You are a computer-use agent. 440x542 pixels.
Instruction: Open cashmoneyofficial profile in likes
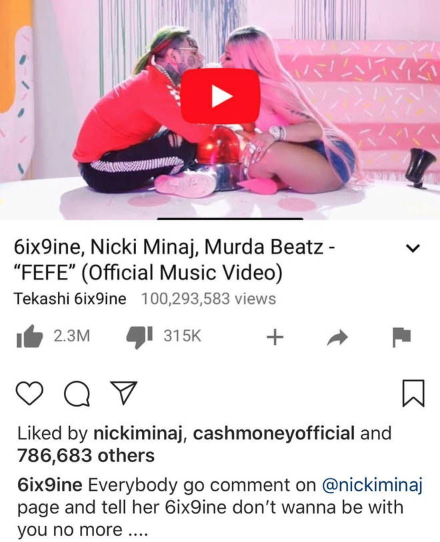(x=274, y=433)
